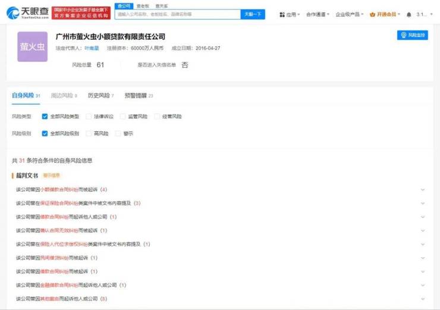Check the 法律诉讼 checkbox
The width and height of the screenshot is (440, 310).
(89, 116)
